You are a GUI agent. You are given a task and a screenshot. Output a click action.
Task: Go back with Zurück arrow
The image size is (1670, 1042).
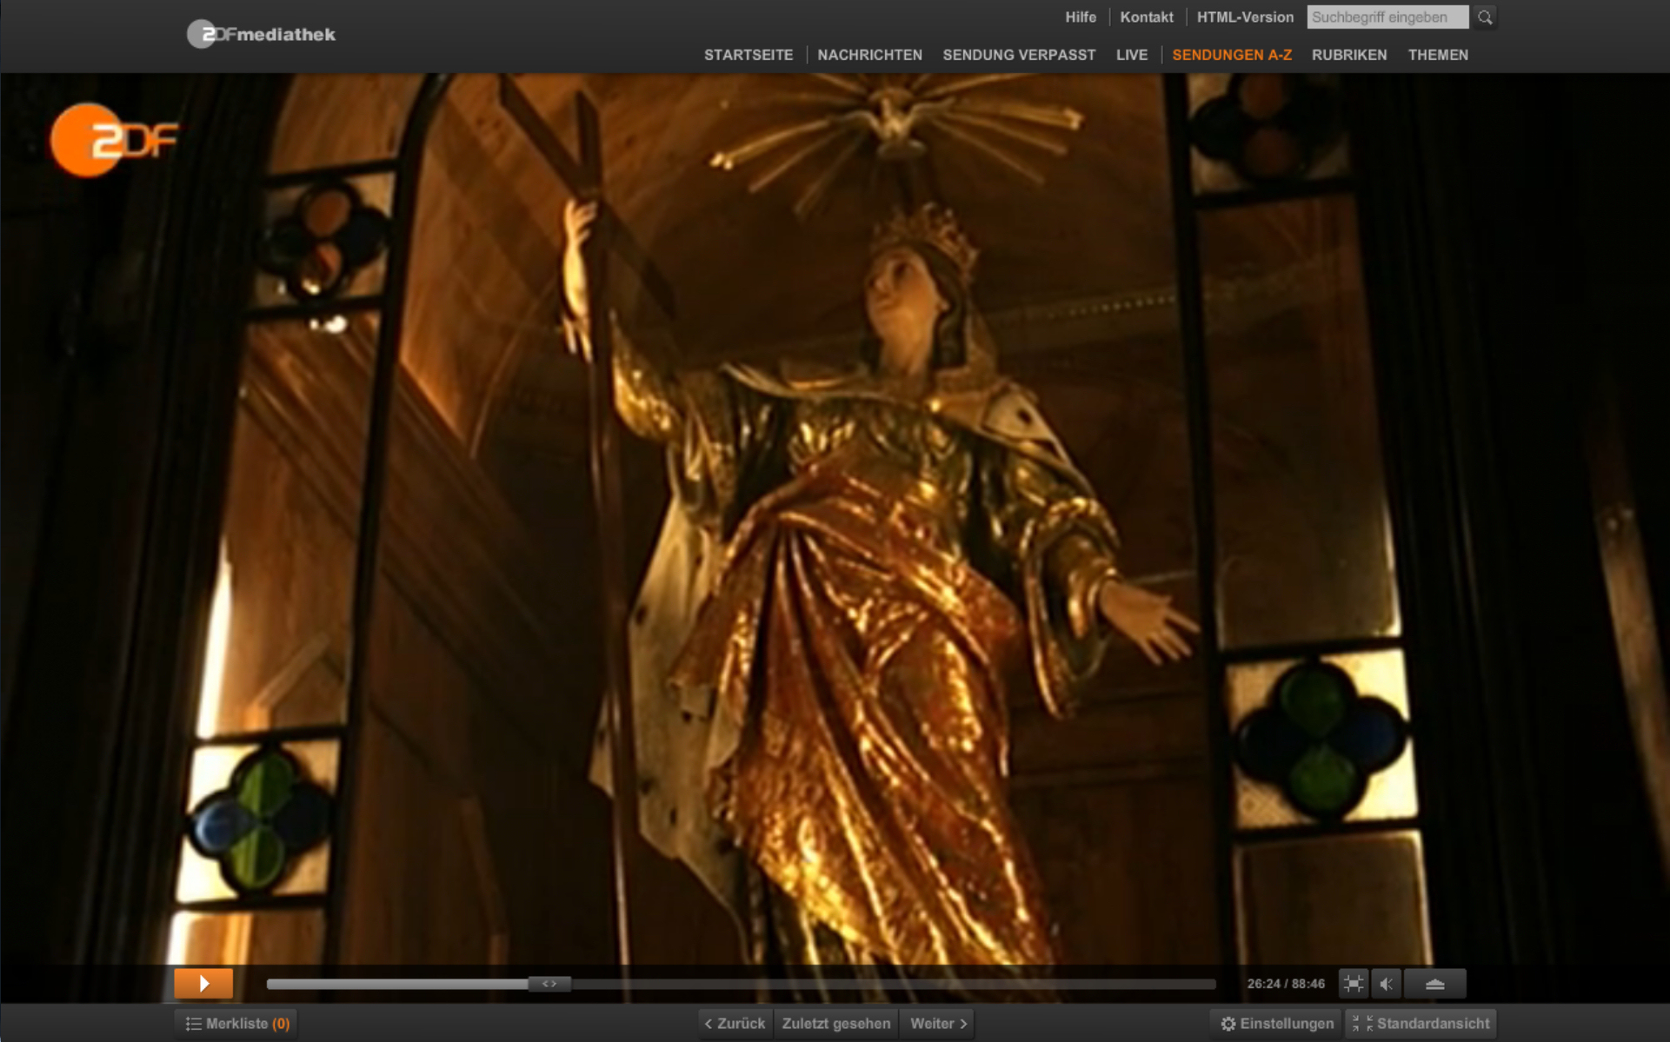(735, 1024)
